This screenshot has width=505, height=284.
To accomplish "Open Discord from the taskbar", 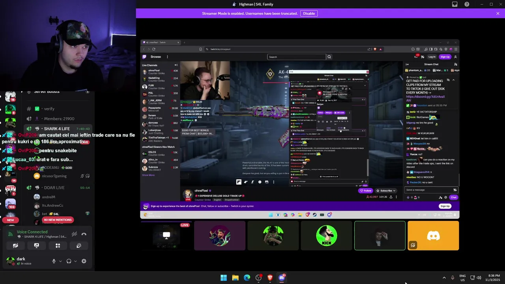I will pos(282,278).
